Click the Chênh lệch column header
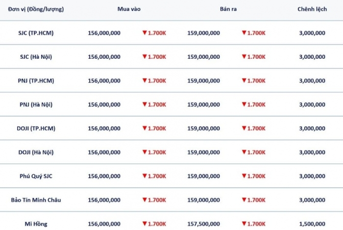The height and width of the screenshot is (230, 343). coord(312,9)
